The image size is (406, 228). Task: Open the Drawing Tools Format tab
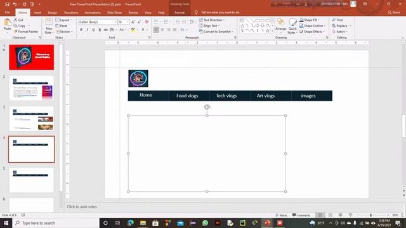[180, 13]
